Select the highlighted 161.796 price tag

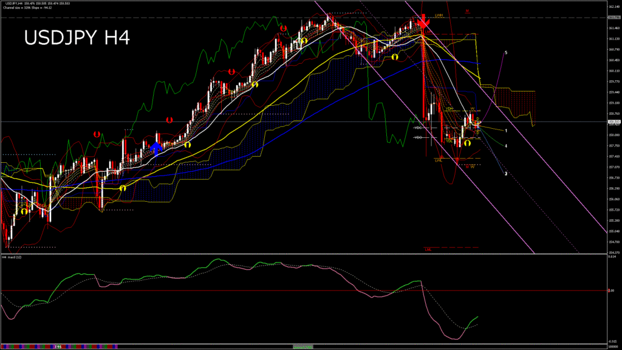click(x=613, y=18)
